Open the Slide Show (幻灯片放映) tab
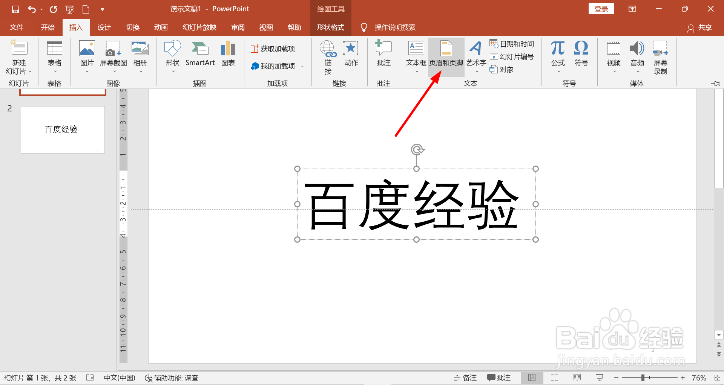Viewport: 724px width, 385px height. (x=199, y=27)
